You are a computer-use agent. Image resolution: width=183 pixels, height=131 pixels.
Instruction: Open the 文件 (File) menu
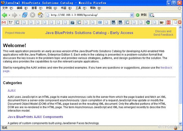tap(8, 8)
